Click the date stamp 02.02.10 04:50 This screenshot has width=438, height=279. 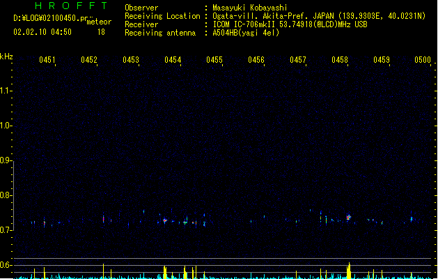(x=42, y=32)
